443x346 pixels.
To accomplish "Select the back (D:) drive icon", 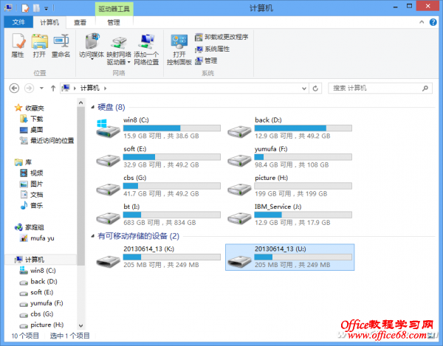I will click(x=239, y=131).
